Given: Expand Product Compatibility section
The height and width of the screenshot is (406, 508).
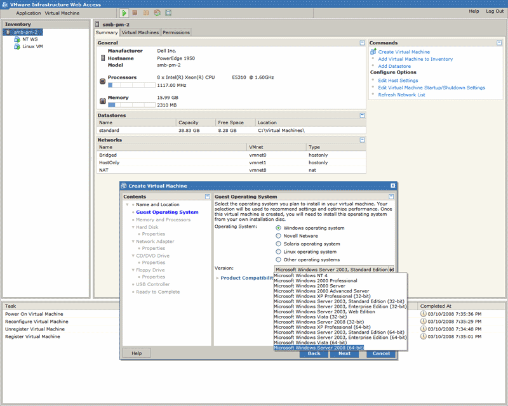Looking at the screenshot, I should tap(217, 278).
